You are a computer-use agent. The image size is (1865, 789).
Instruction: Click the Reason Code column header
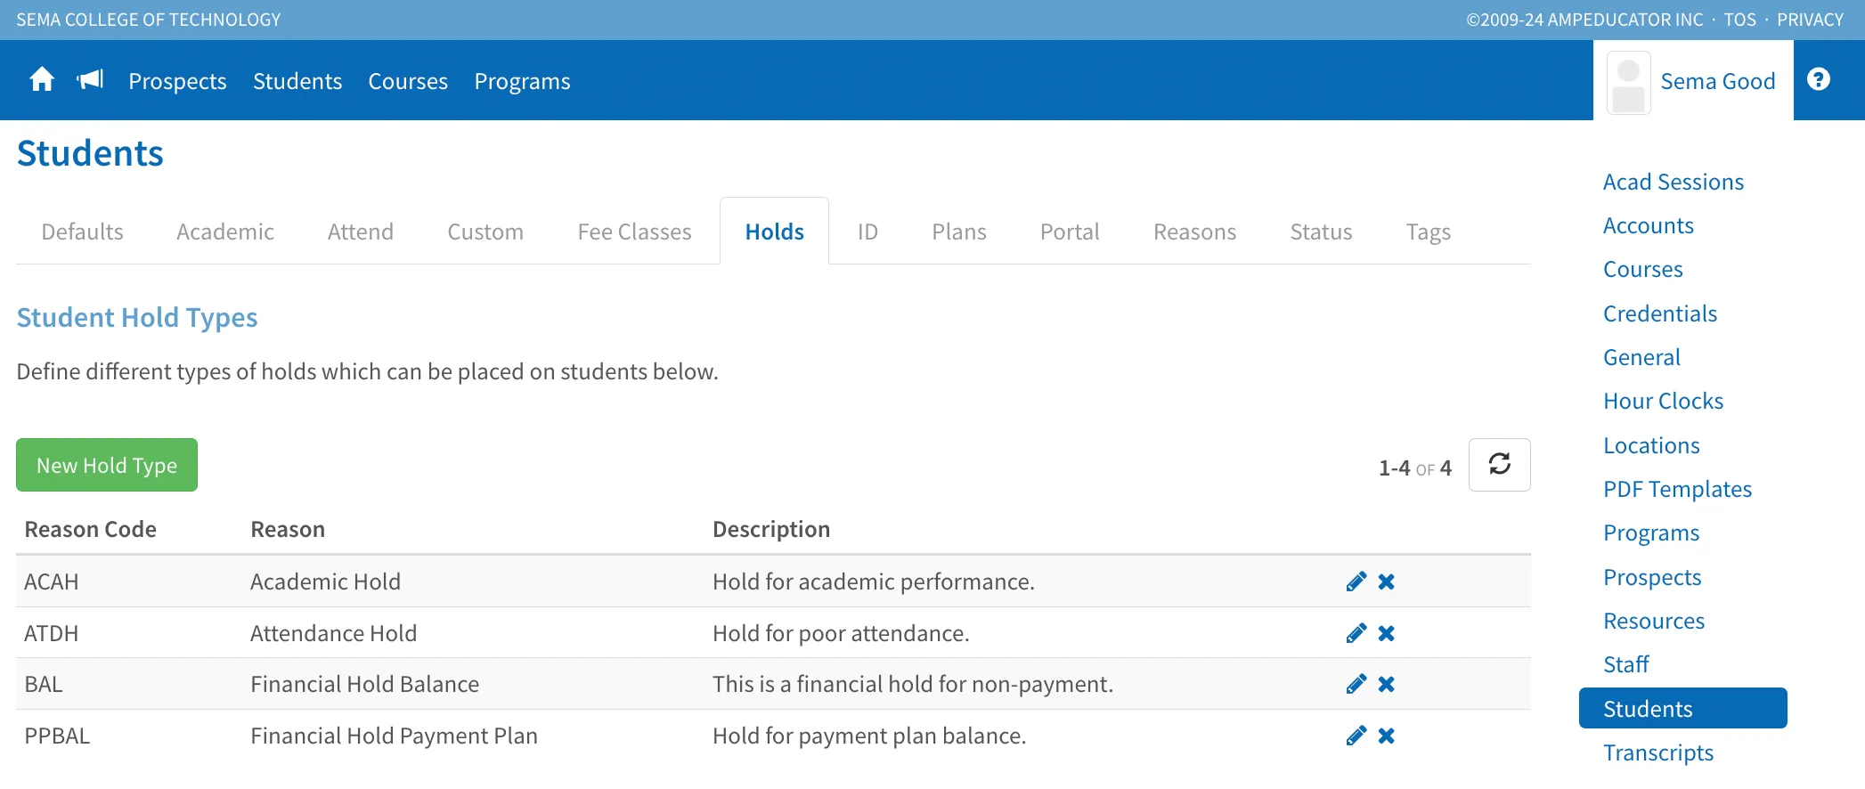coord(90,529)
